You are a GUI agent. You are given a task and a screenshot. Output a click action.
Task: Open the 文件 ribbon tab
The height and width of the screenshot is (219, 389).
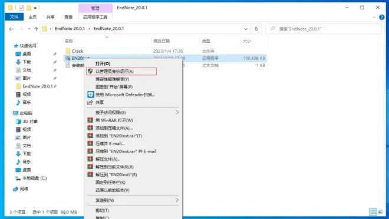click(x=14, y=17)
